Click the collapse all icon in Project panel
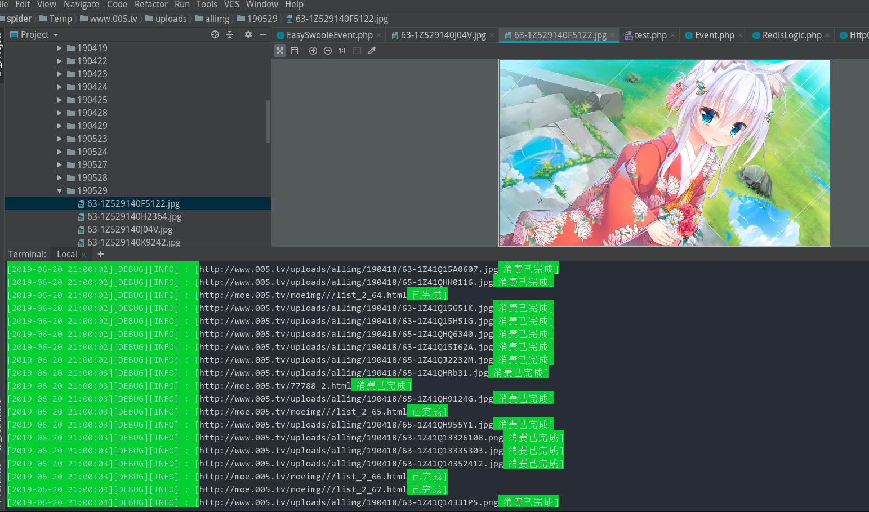The image size is (869, 512). 230,34
